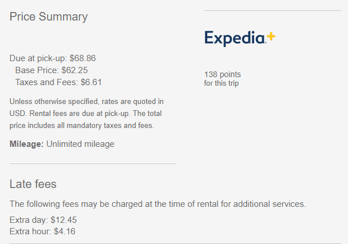Click the Base Price $62.25 line
The image size is (348, 244).
(52, 70)
